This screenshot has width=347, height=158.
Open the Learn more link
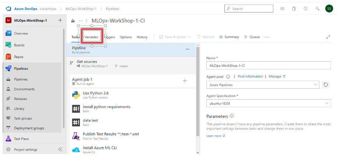pos(215,136)
